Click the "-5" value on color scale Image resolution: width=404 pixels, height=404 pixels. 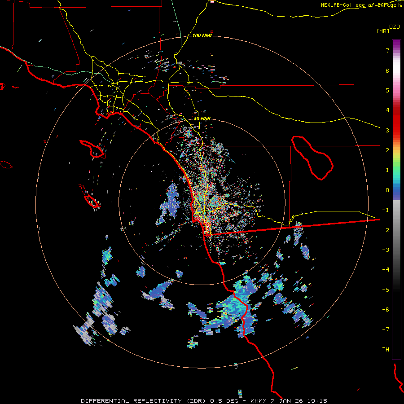pos(386,290)
